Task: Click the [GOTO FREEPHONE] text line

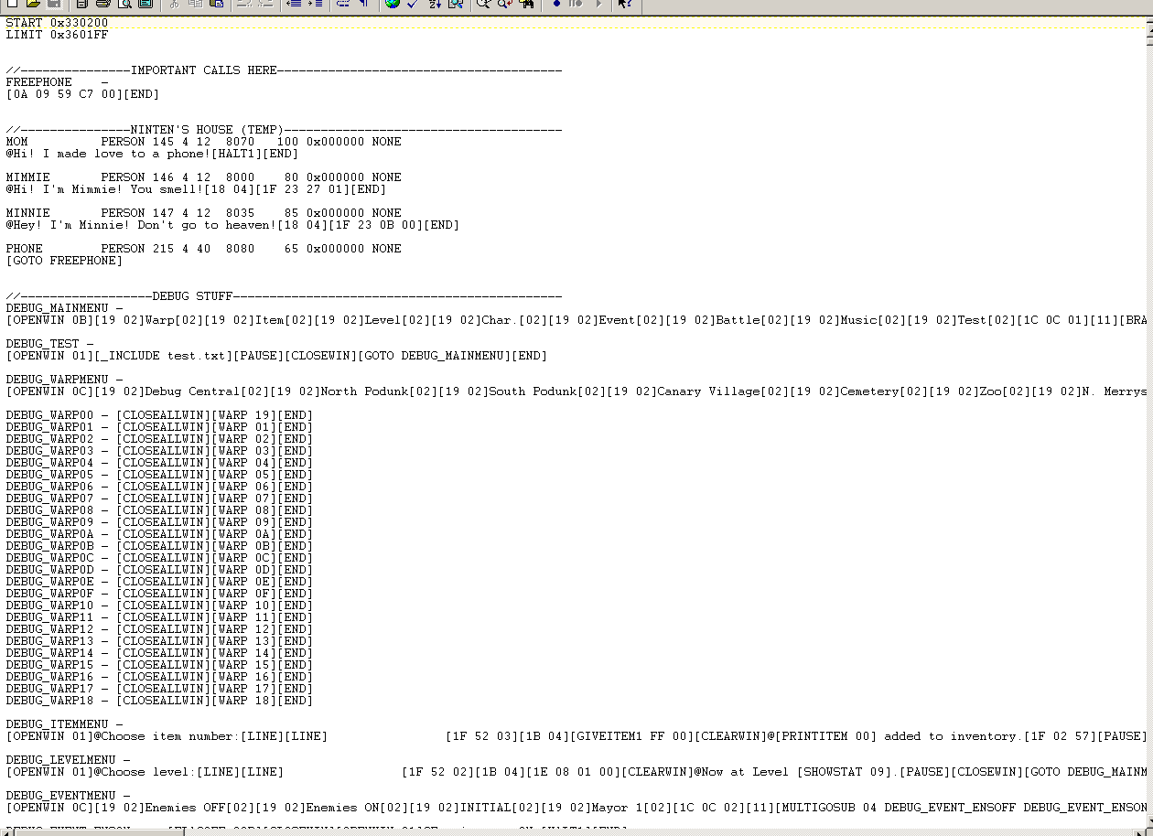Action: tap(64, 261)
